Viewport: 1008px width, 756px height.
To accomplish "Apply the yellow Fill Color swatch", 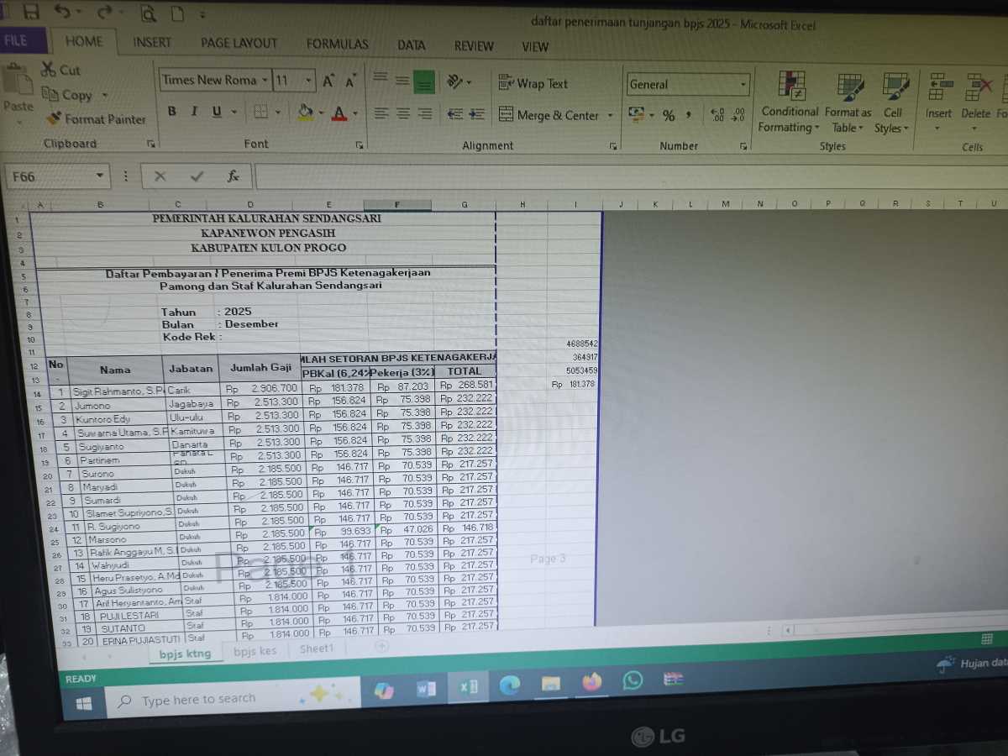I will (x=306, y=112).
